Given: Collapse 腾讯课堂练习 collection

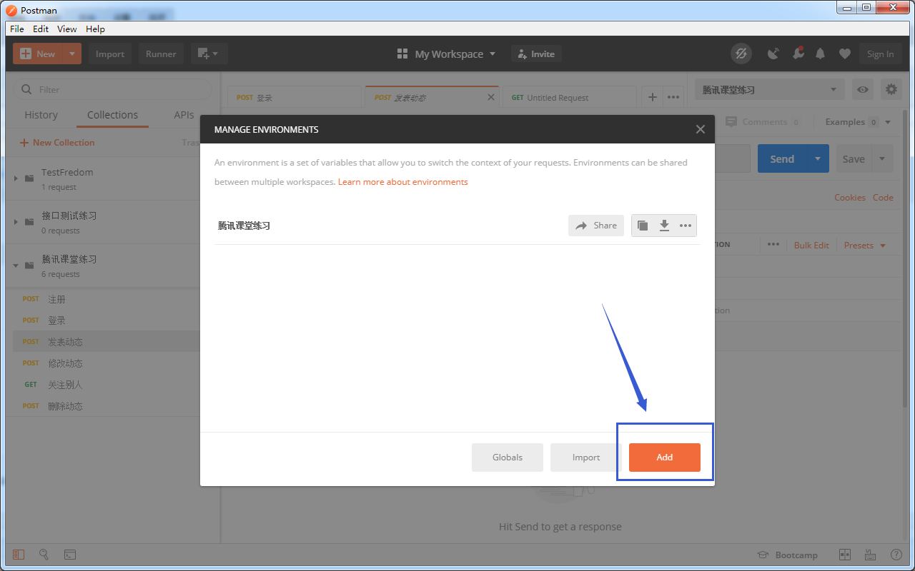Looking at the screenshot, I should [16, 265].
